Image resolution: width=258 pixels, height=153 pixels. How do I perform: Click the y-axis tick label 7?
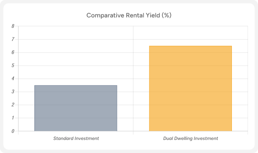coord(13,39)
